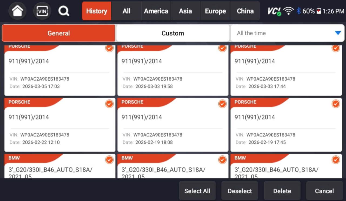Viewport: 346px width, 201px height.
Task: Click date text 2026-03-03 17:44
Action: [x=267, y=86]
